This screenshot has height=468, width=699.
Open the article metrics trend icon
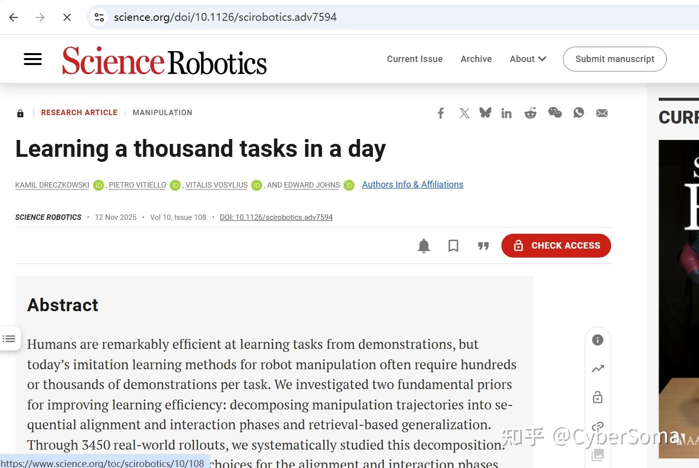pos(598,368)
